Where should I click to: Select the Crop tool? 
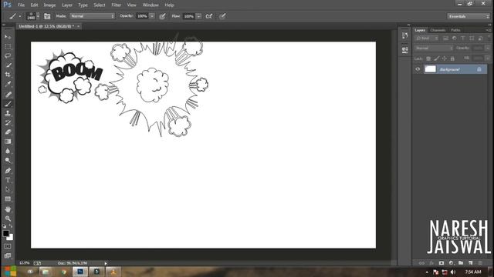[x=8, y=75]
